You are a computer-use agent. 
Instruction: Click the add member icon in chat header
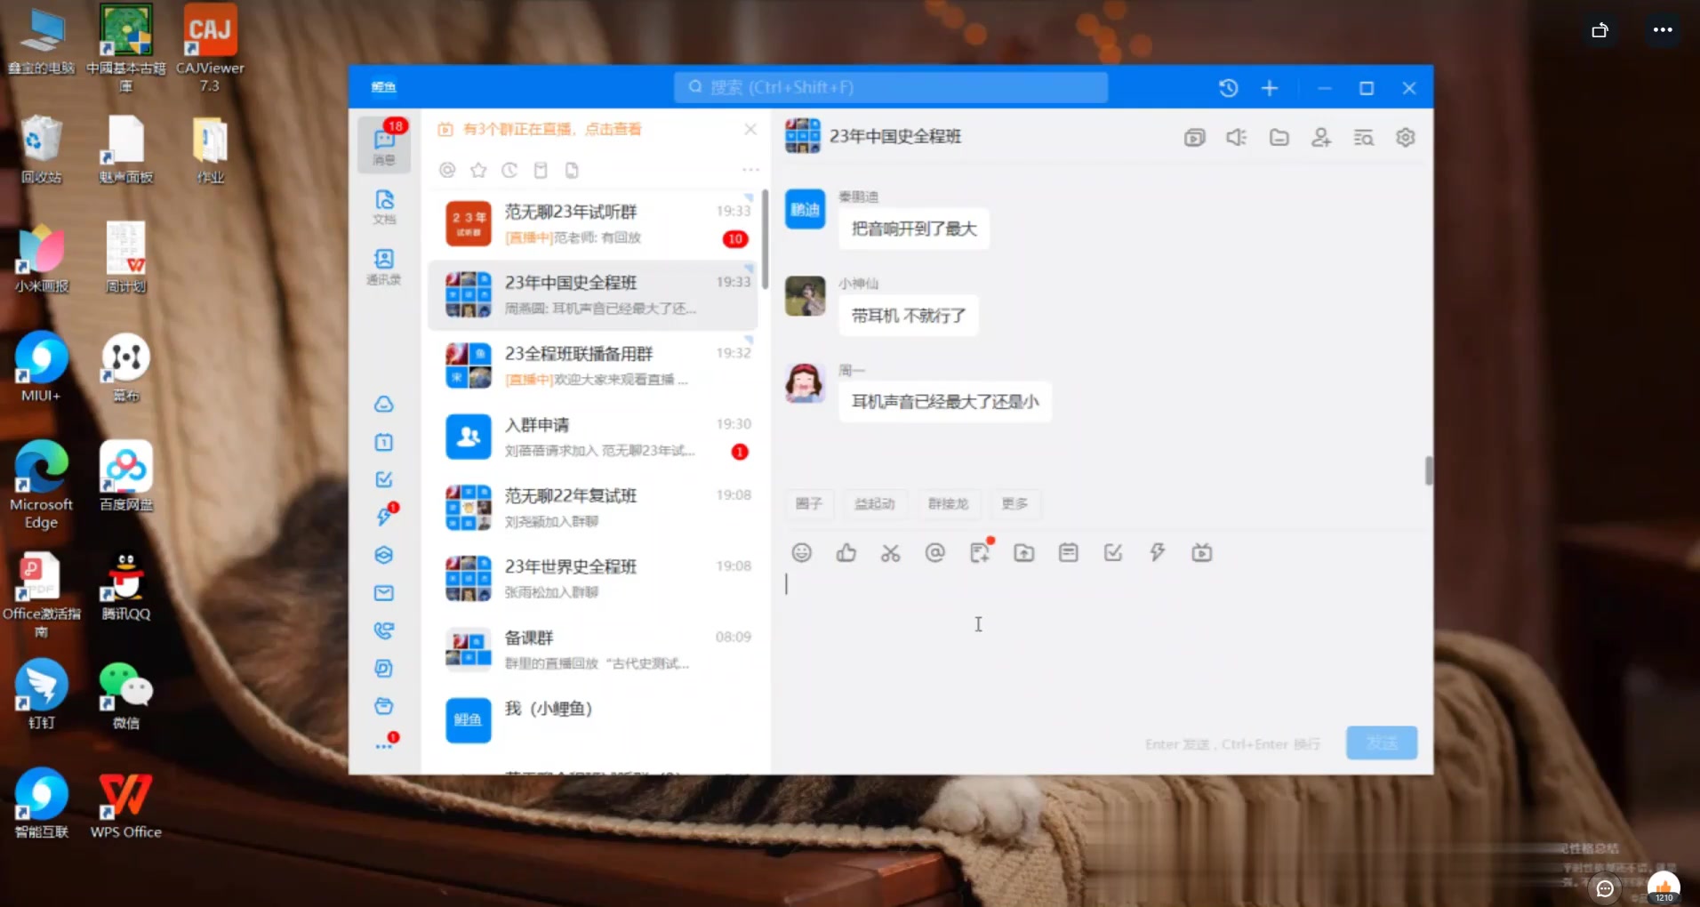click(x=1321, y=138)
